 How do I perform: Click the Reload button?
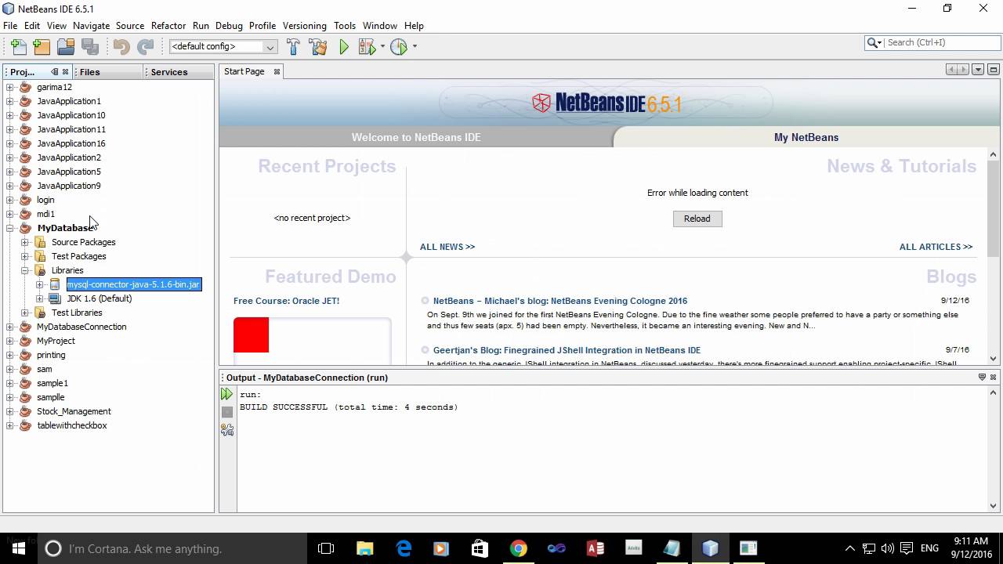click(x=697, y=219)
